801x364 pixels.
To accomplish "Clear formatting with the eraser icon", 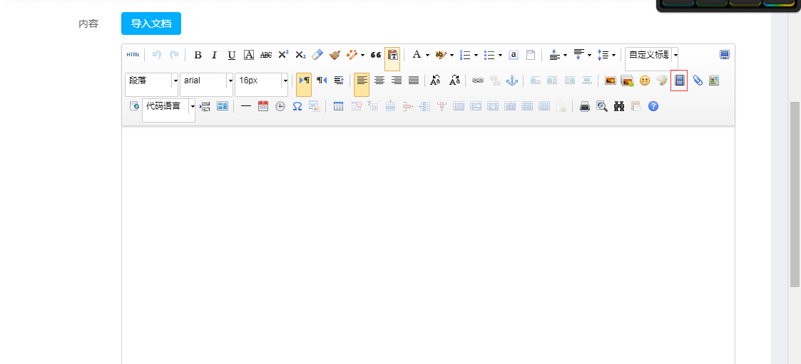I will pyautogui.click(x=317, y=55).
